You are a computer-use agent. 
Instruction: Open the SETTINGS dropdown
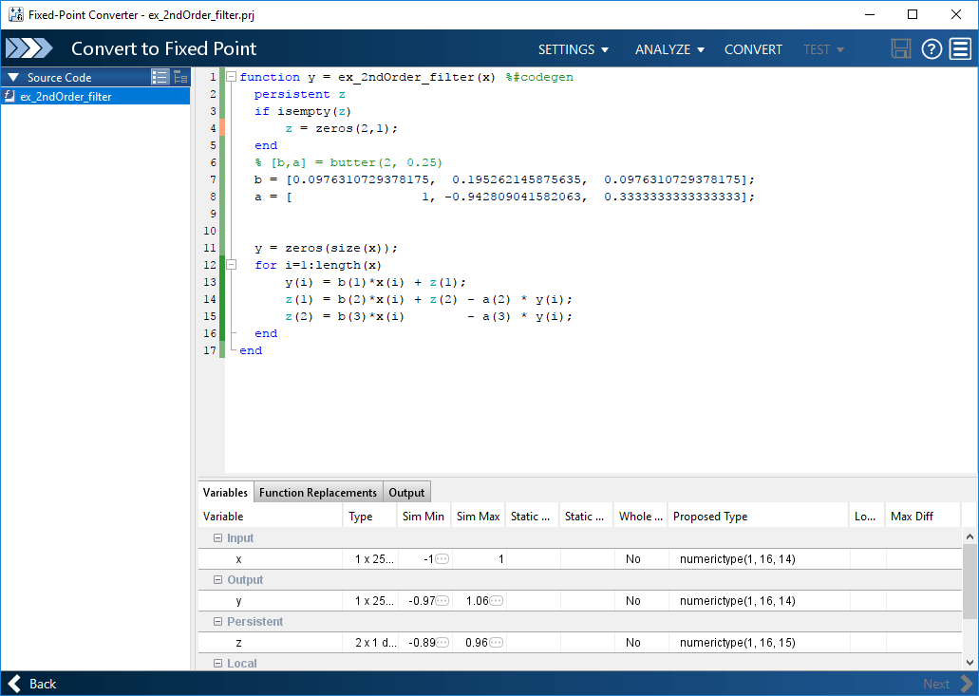coord(574,49)
